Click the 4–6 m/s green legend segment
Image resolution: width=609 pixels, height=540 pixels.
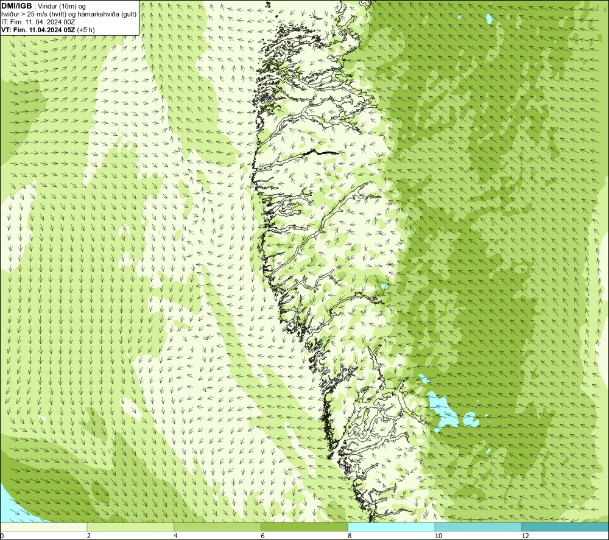[x=217, y=527]
